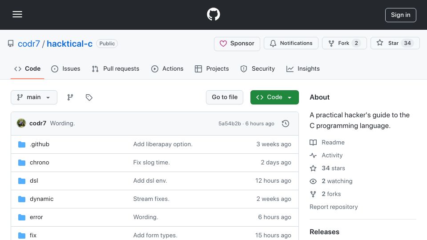Switch to the Code tab
Screen dimensions: 427x240
(x=27, y=69)
